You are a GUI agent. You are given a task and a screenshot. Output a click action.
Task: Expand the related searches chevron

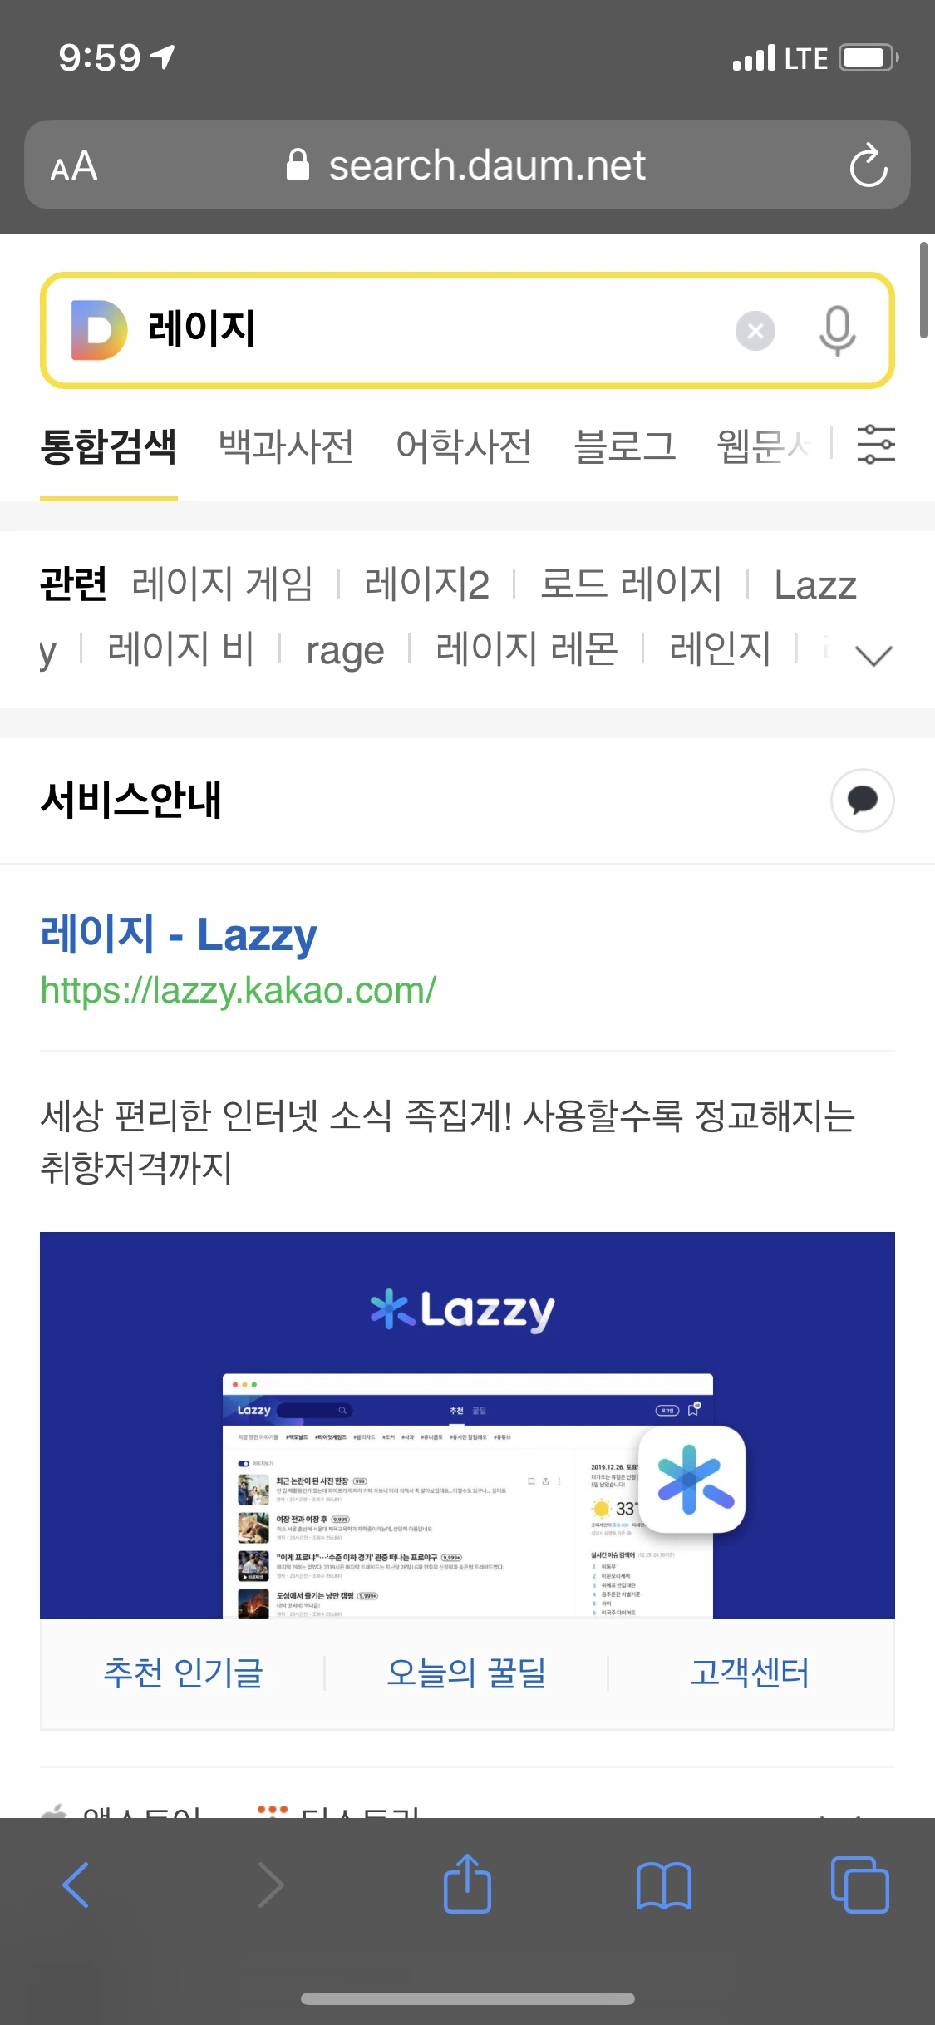pos(873,655)
